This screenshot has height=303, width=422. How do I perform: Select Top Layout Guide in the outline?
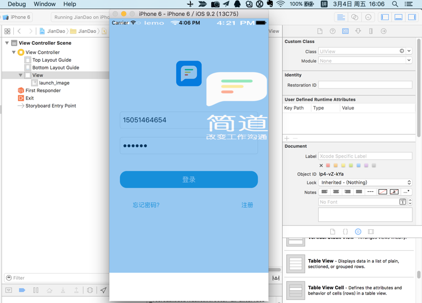coord(52,60)
